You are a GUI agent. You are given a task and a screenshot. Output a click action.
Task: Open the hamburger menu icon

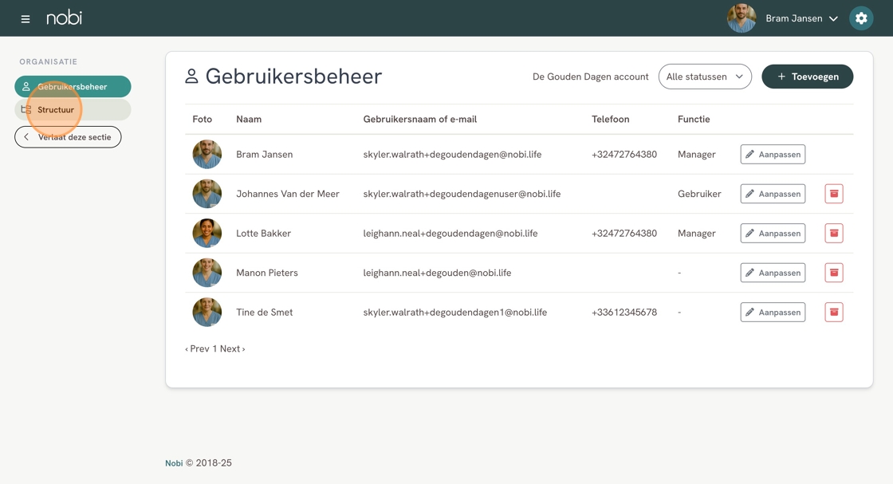coord(25,19)
